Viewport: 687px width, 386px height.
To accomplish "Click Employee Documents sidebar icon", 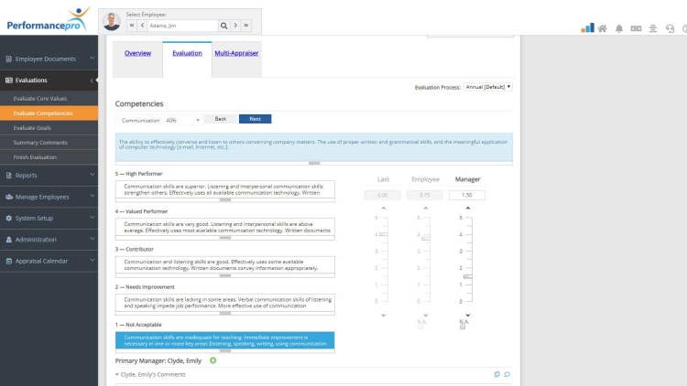I will click(9, 59).
